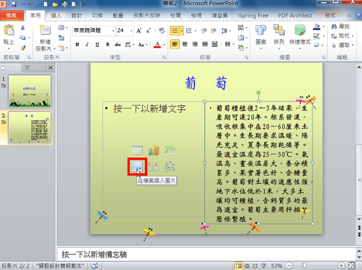Center align text
The image size is (362, 270).
[185, 44]
